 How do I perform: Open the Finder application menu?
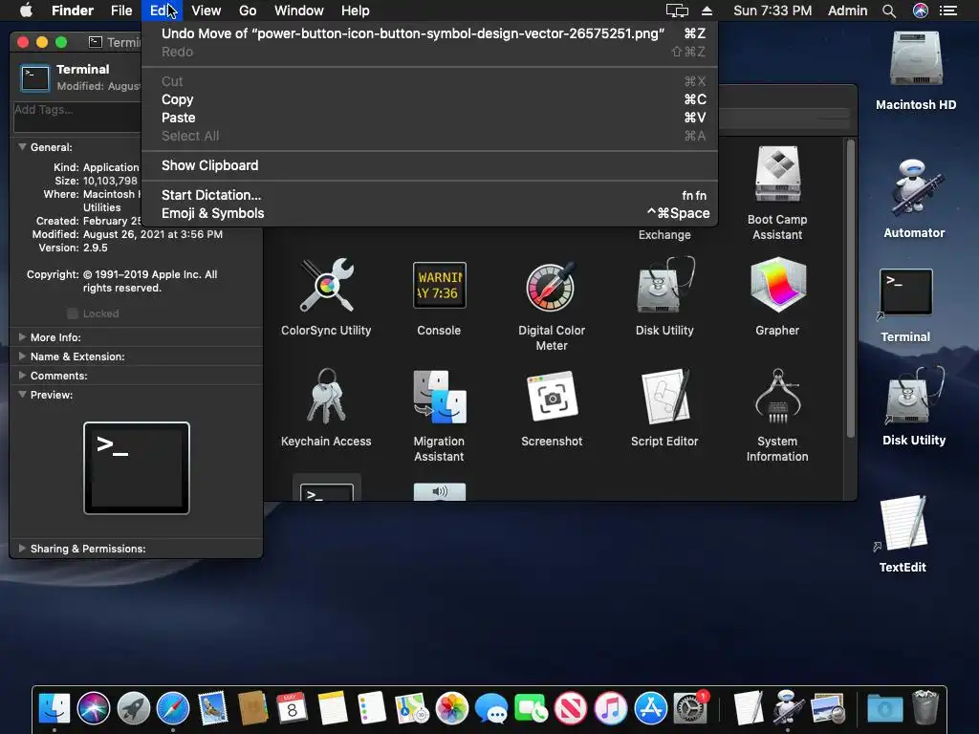tap(73, 11)
